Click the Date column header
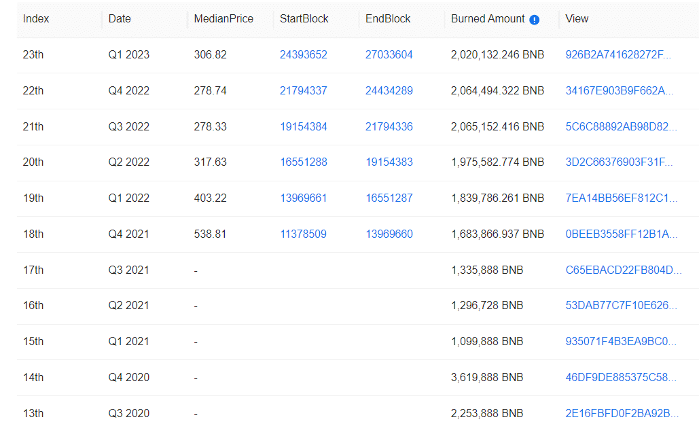Image resolution: width=699 pixels, height=428 pixels. [120, 19]
